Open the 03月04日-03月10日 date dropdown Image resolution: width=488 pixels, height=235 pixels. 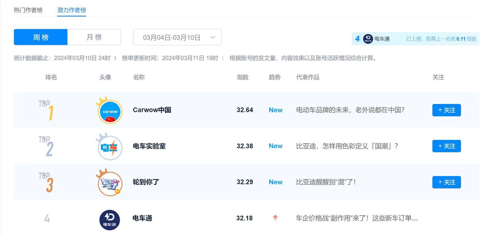[177, 37]
